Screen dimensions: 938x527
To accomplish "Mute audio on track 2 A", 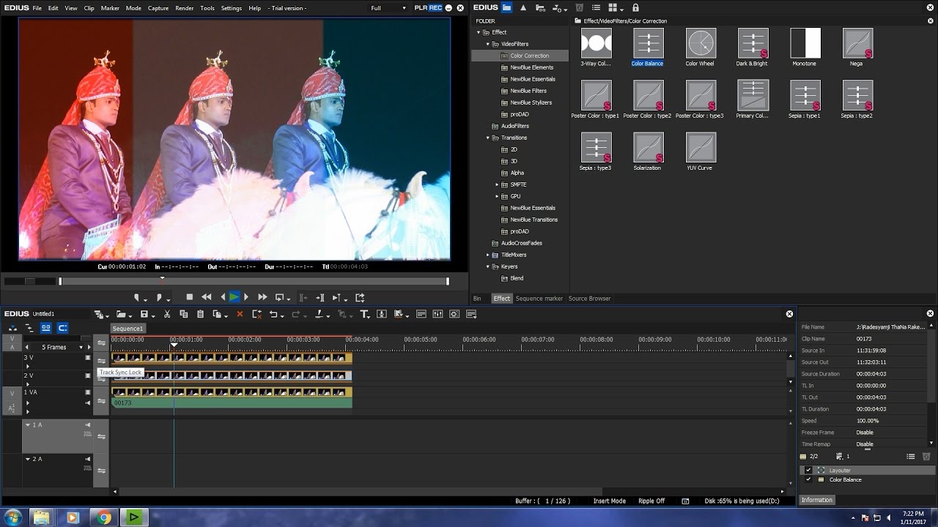I will click(88, 459).
